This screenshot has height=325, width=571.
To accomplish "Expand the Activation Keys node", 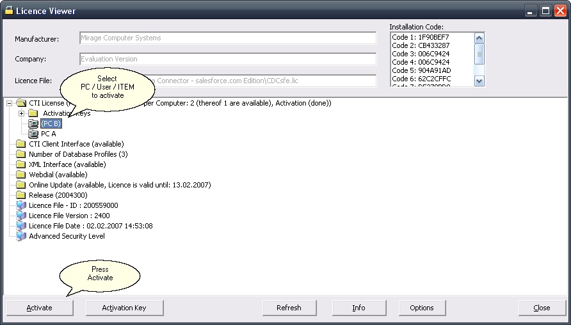I will click(22, 113).
